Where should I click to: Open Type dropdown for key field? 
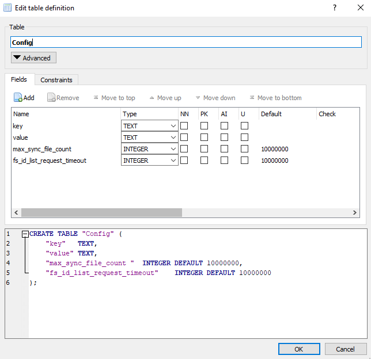pyautogui.click(x=173, y=126)
